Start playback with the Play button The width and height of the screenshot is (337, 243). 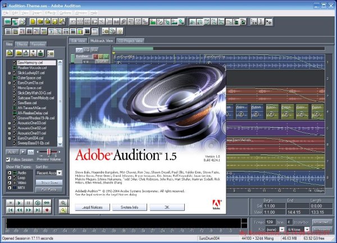pyautogui.click(x=19, y=202)
